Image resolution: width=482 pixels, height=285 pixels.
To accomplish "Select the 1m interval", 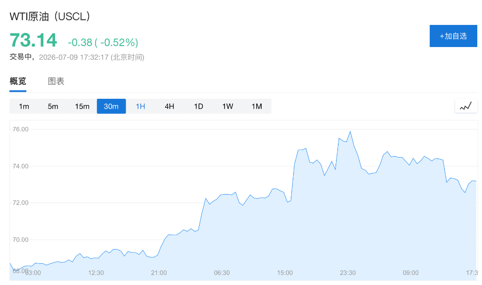I will point(24,106).
